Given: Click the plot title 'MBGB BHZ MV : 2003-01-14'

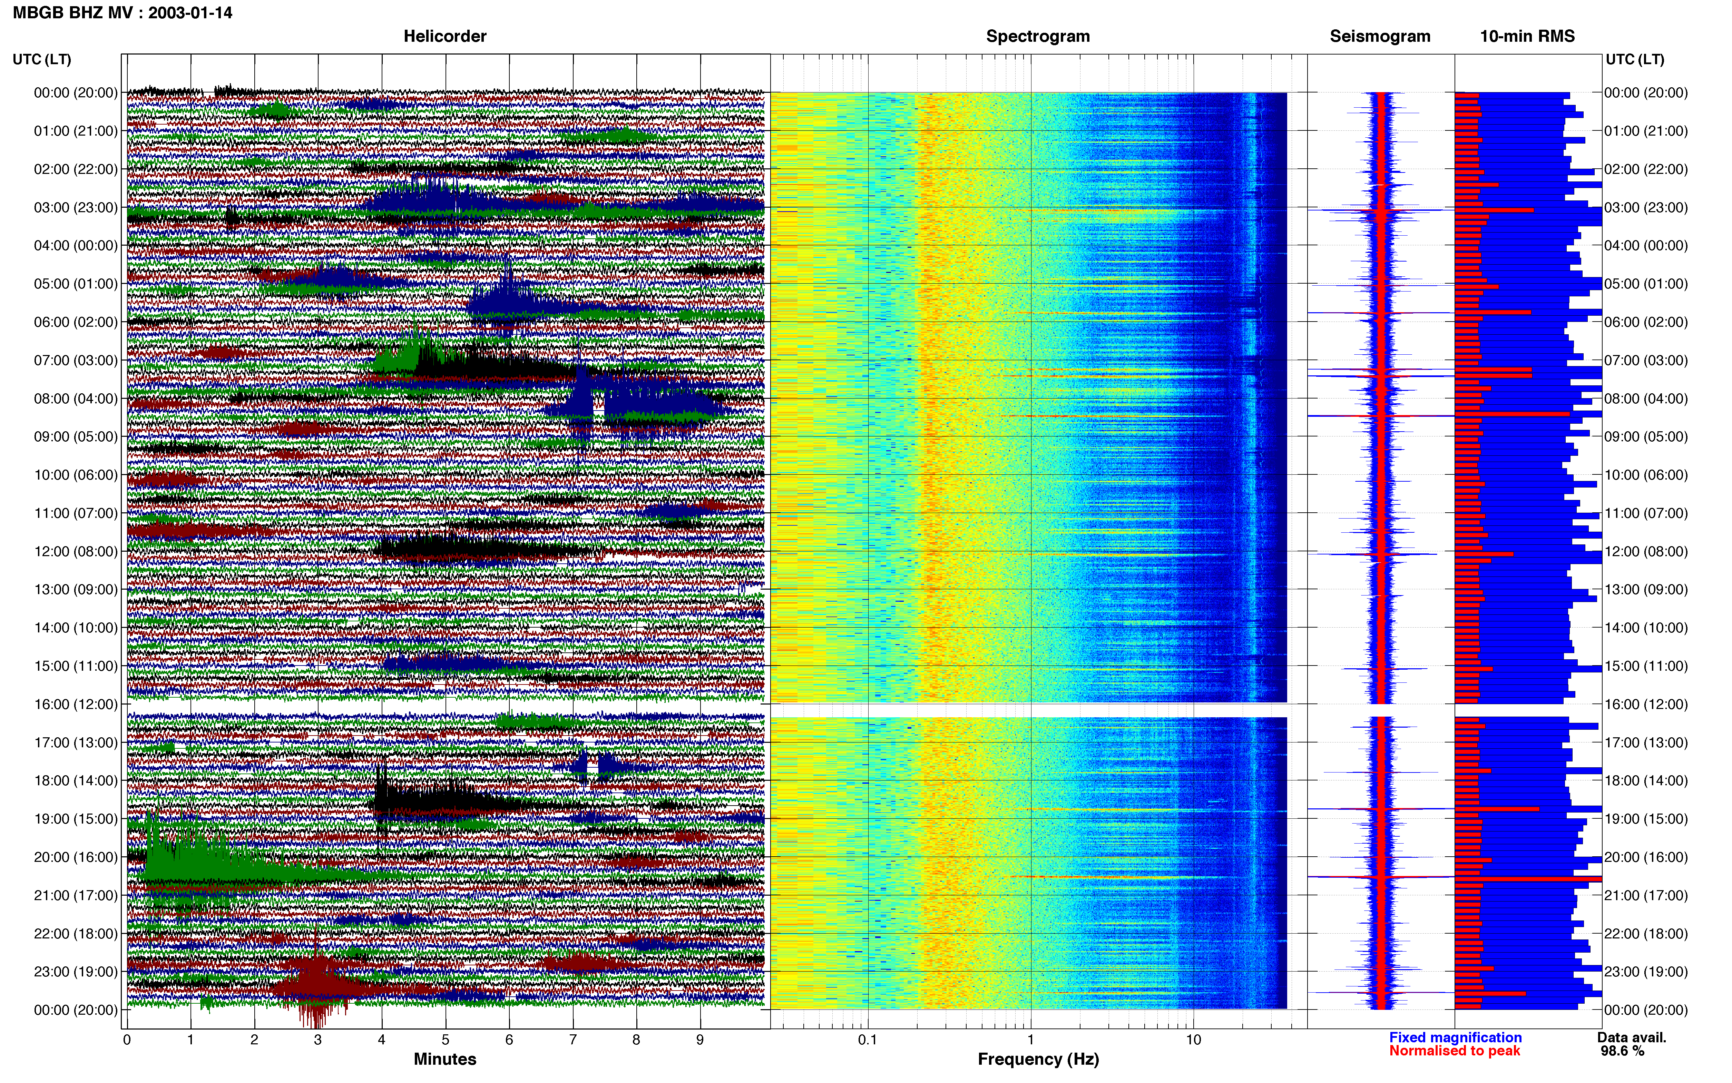Looking at the screenshot, I should pyautogui.click(x=123, y=13).
